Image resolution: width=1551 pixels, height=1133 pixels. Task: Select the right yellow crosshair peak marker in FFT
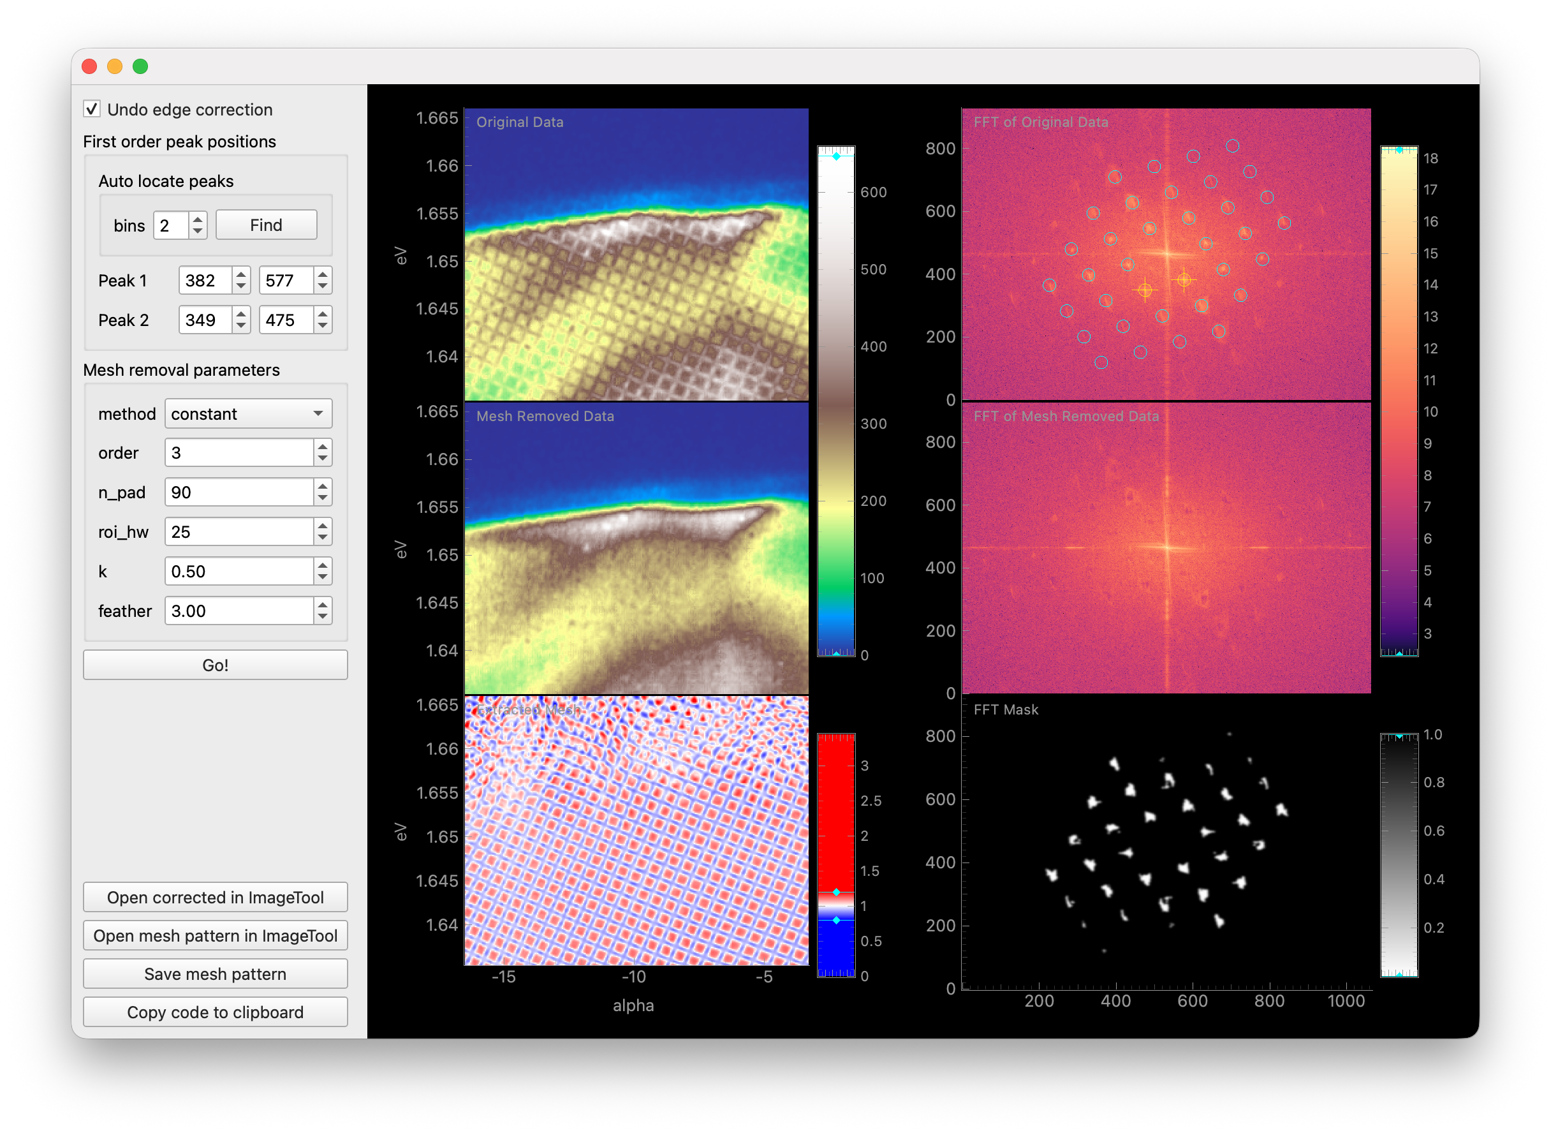(x=1184, y=280)
